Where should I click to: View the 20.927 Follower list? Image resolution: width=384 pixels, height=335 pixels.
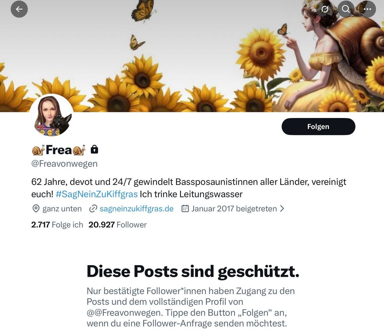[x=118, y=225]
